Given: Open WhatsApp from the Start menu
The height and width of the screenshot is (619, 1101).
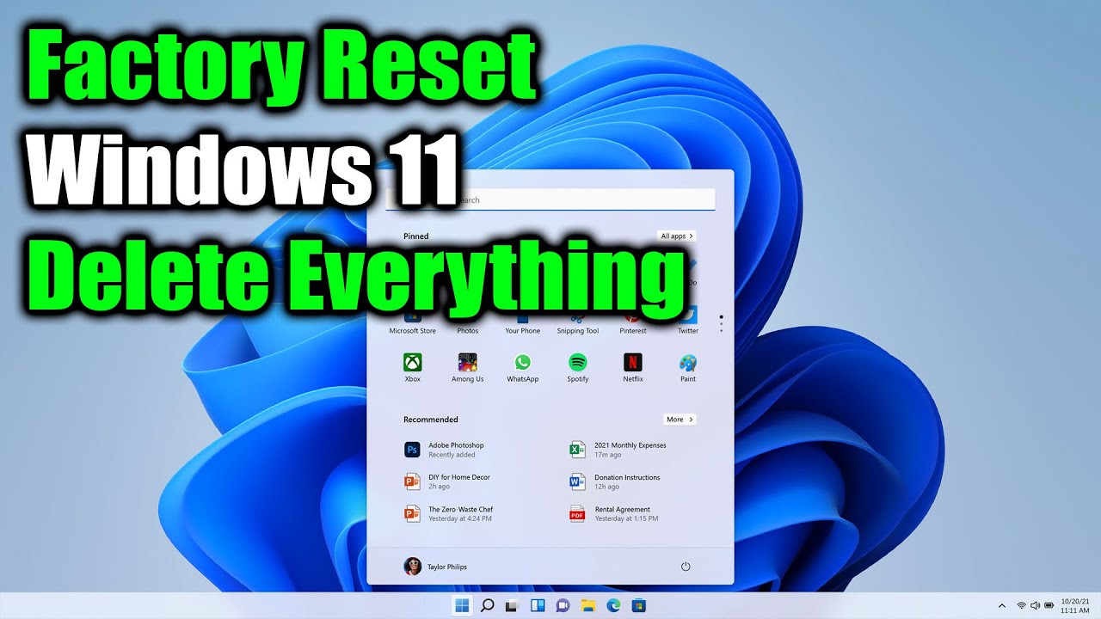Looking at the screenshot, I should 522,367.
